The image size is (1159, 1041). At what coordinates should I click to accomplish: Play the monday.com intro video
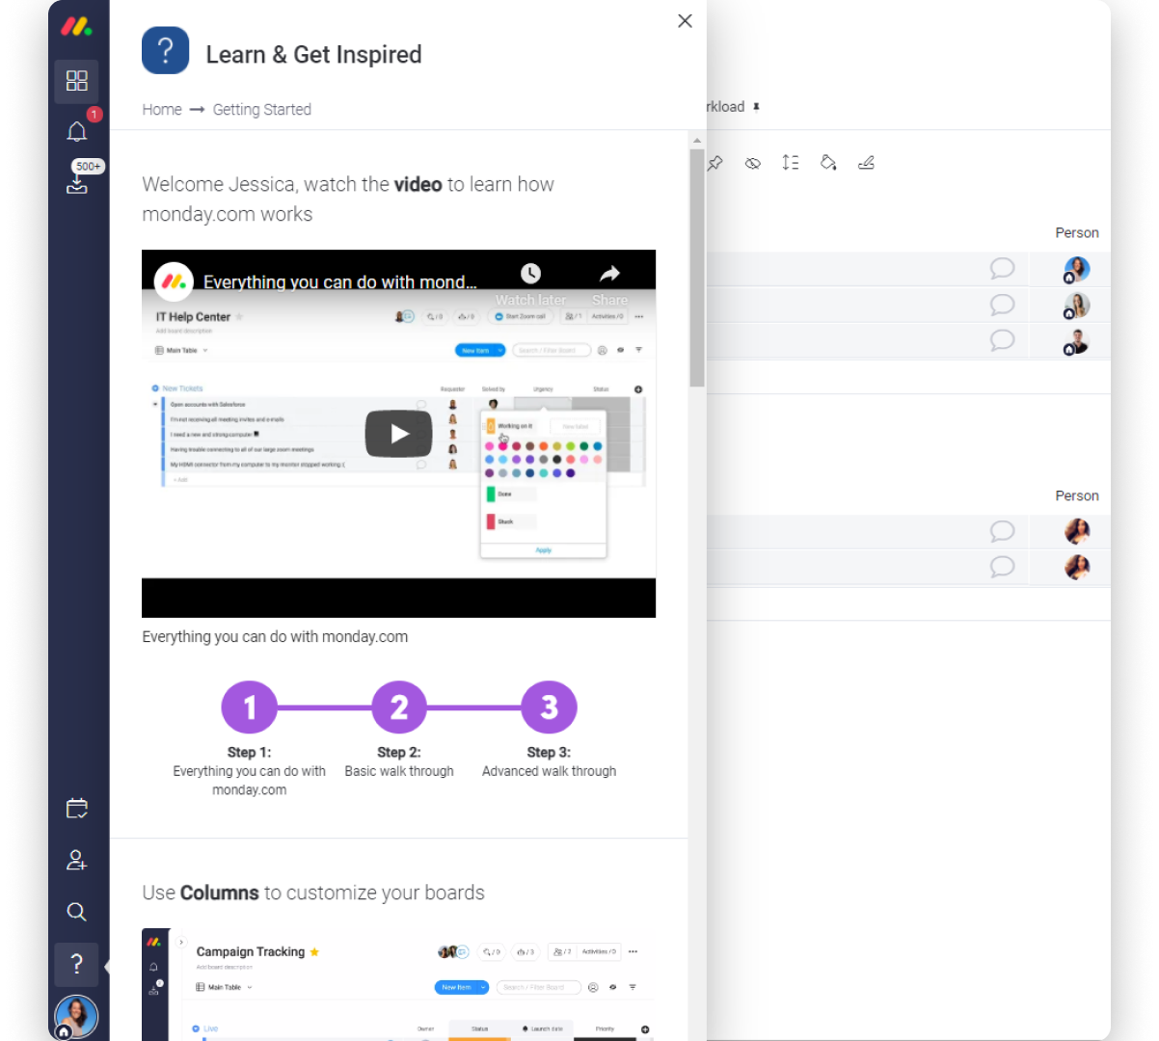398,434
